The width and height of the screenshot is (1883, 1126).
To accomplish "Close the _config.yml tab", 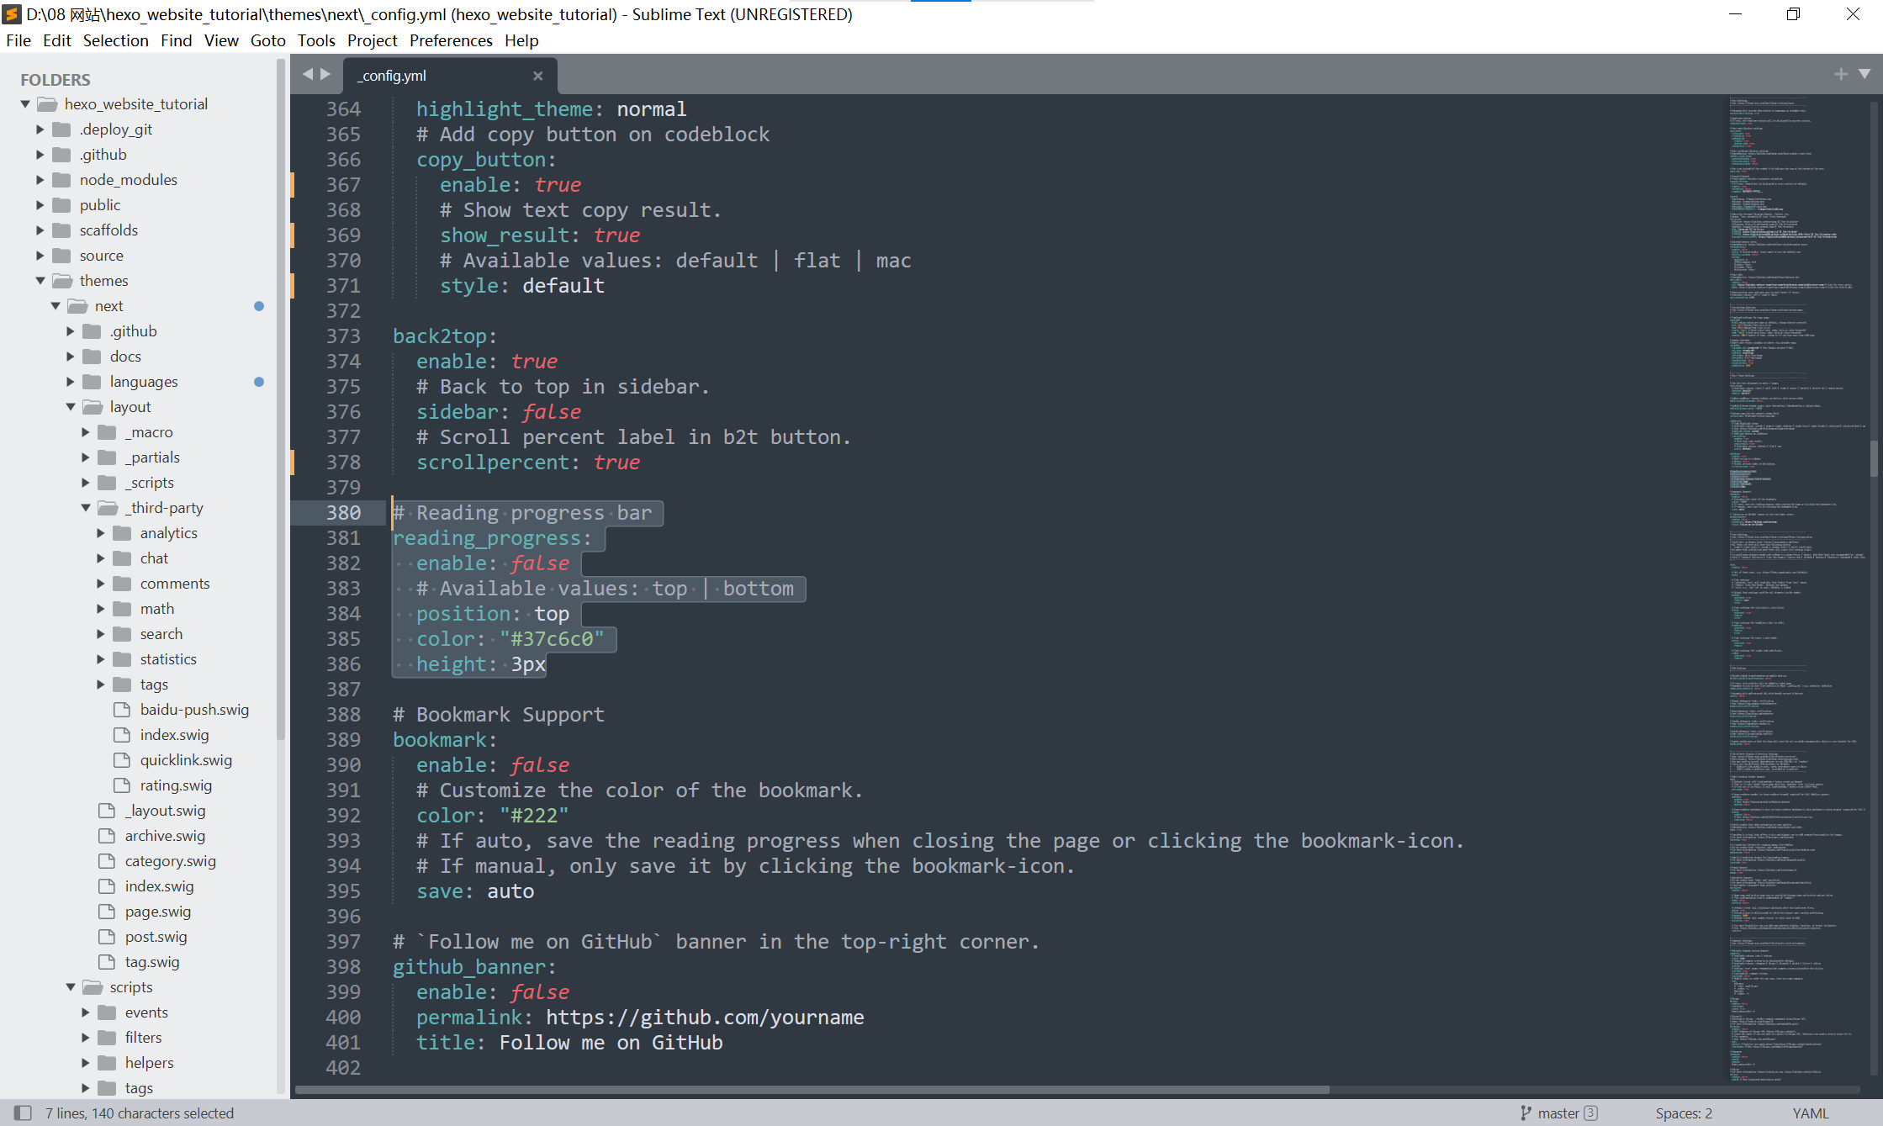I will [538, 76].
